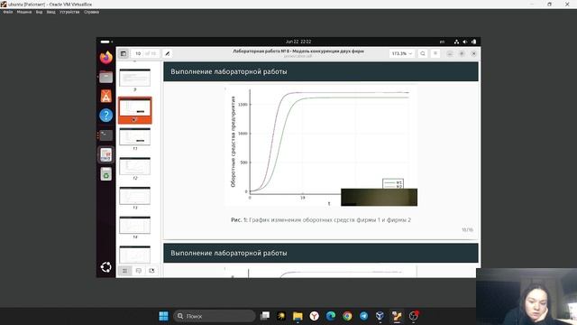Select page 9 thumbnail in sidebar

coord(135,79)
